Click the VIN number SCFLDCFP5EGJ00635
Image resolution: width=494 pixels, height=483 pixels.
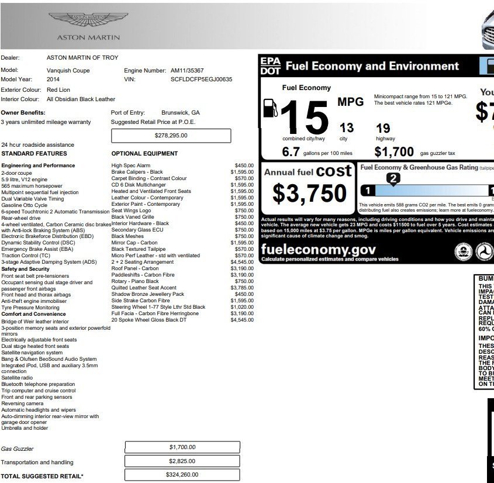pyautogui.click(x=201, y=80)
